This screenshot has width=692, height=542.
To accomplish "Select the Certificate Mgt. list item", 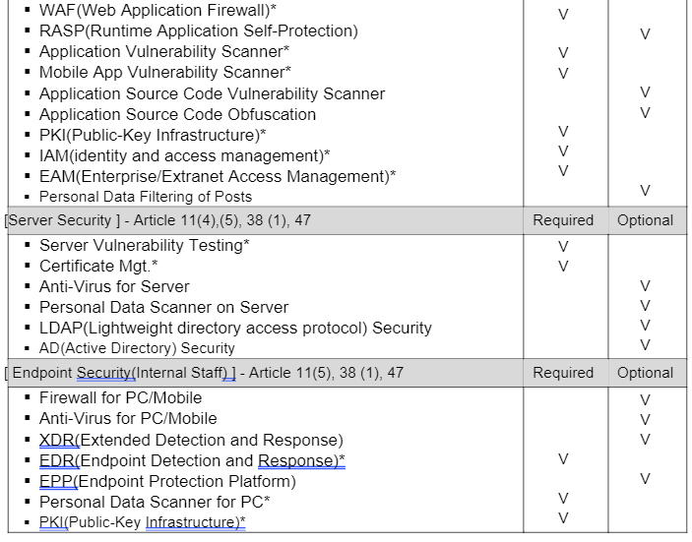I will (98, 266).
